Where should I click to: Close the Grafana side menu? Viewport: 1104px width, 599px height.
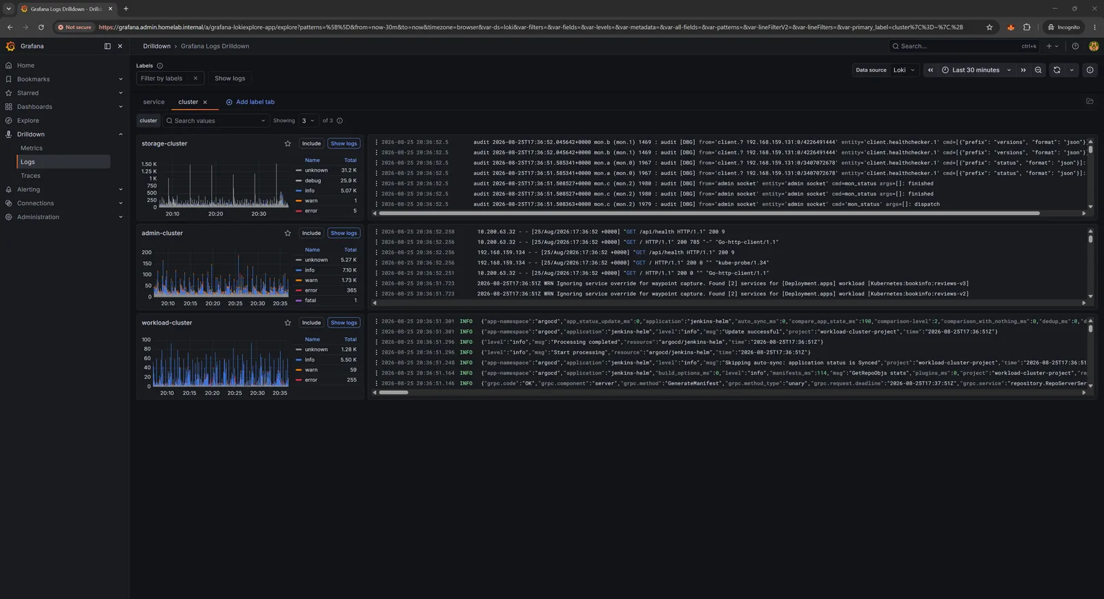(x=120, y=46)
